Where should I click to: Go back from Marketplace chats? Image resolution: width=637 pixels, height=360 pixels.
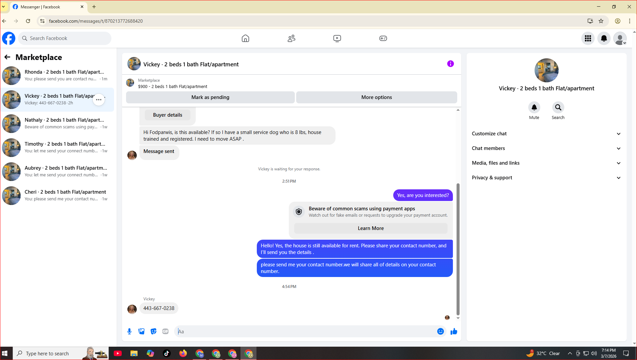[x=7, y=57]
